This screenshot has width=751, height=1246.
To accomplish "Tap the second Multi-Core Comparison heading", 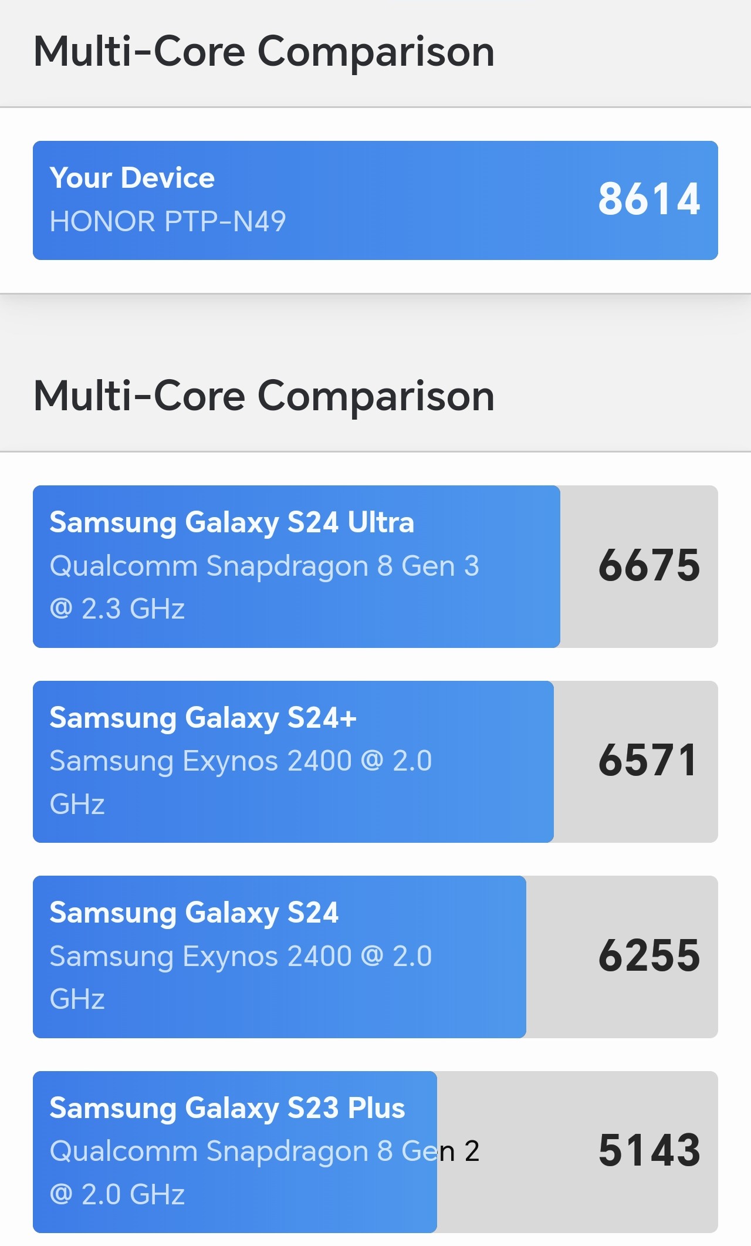I will [x=264, y=396].
